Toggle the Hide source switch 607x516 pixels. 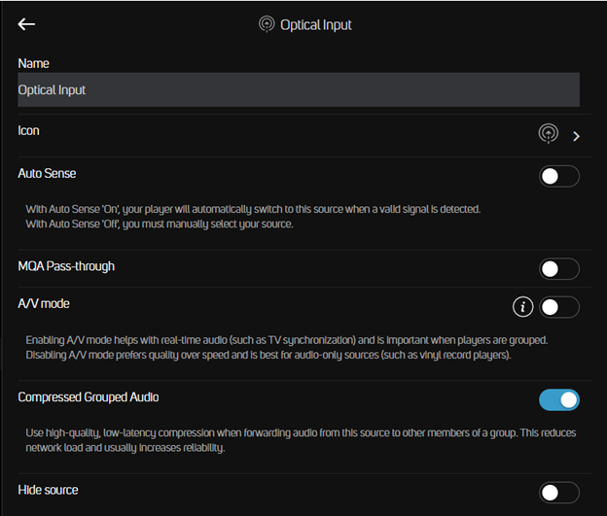pos(559,493)
